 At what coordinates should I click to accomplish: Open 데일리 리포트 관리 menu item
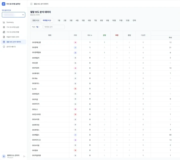pos(13,37)
